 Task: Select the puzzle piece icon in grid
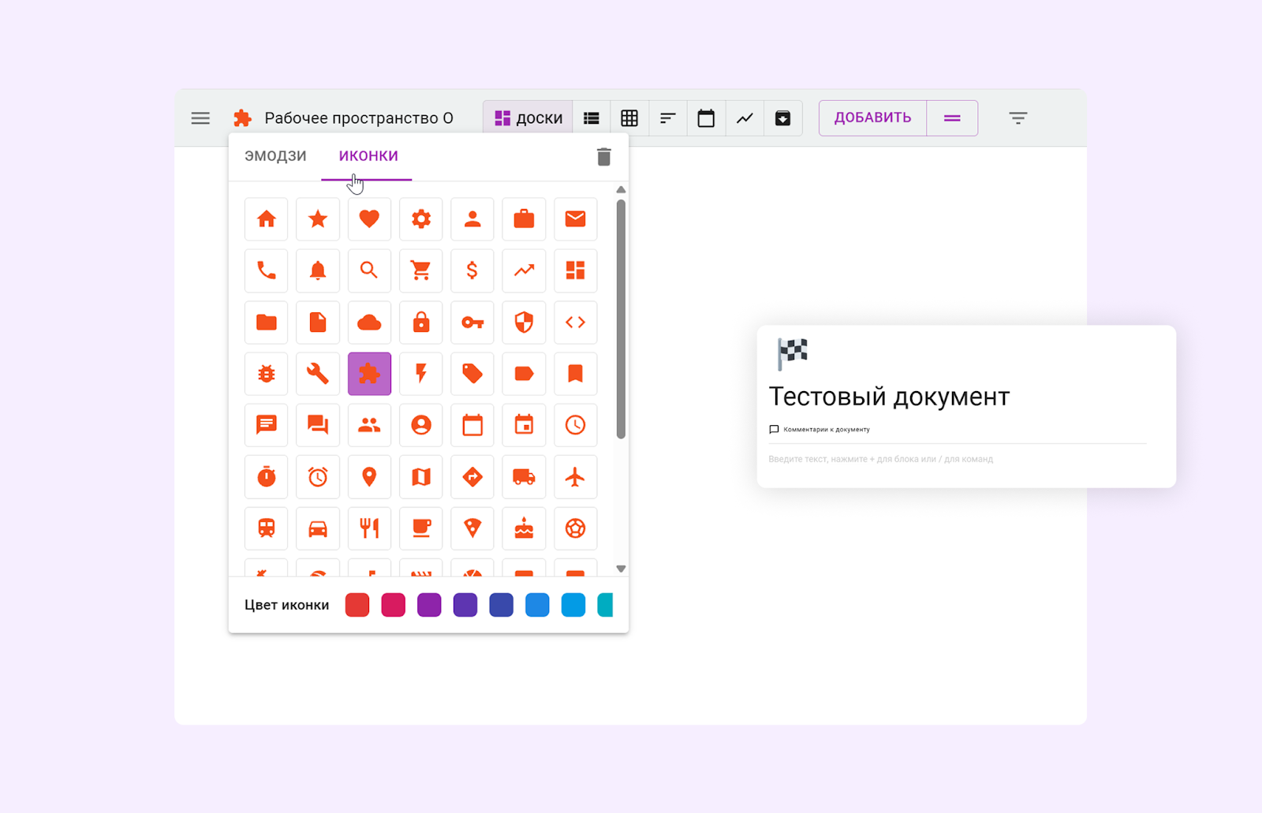pyautogui.click(x=369, y=374)
